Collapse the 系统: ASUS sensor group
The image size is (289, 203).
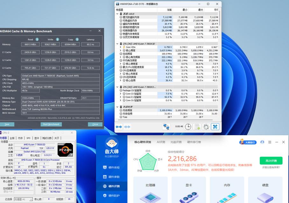[x=117, y=14]
